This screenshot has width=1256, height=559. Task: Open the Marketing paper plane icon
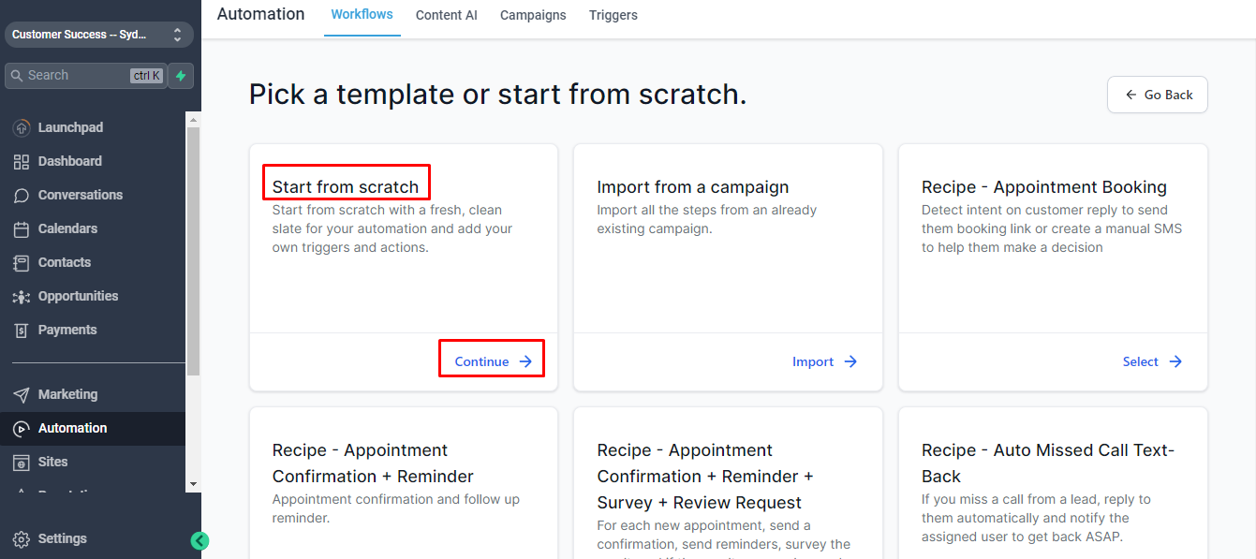[x=22, y=394]
